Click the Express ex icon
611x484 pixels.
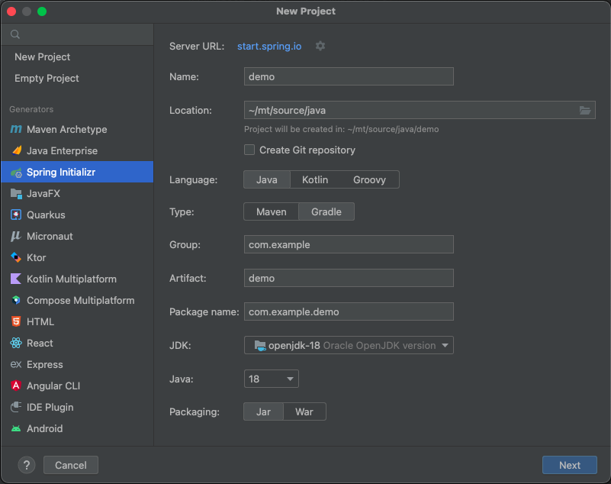(16, 364)
